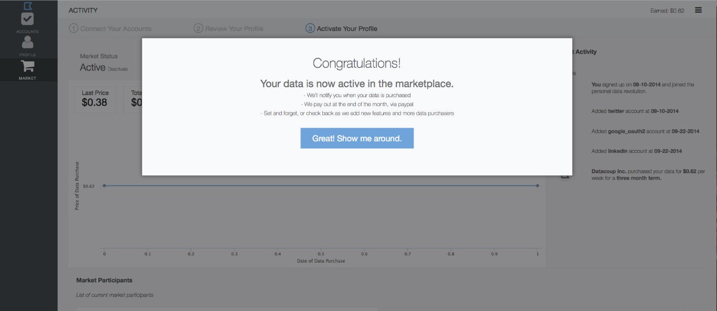The image size is (717, 311).
Task: Click the Deactivate link beside Active
Action: [118, 69]
